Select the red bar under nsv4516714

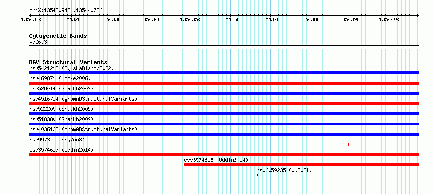[x=224, y=104]
